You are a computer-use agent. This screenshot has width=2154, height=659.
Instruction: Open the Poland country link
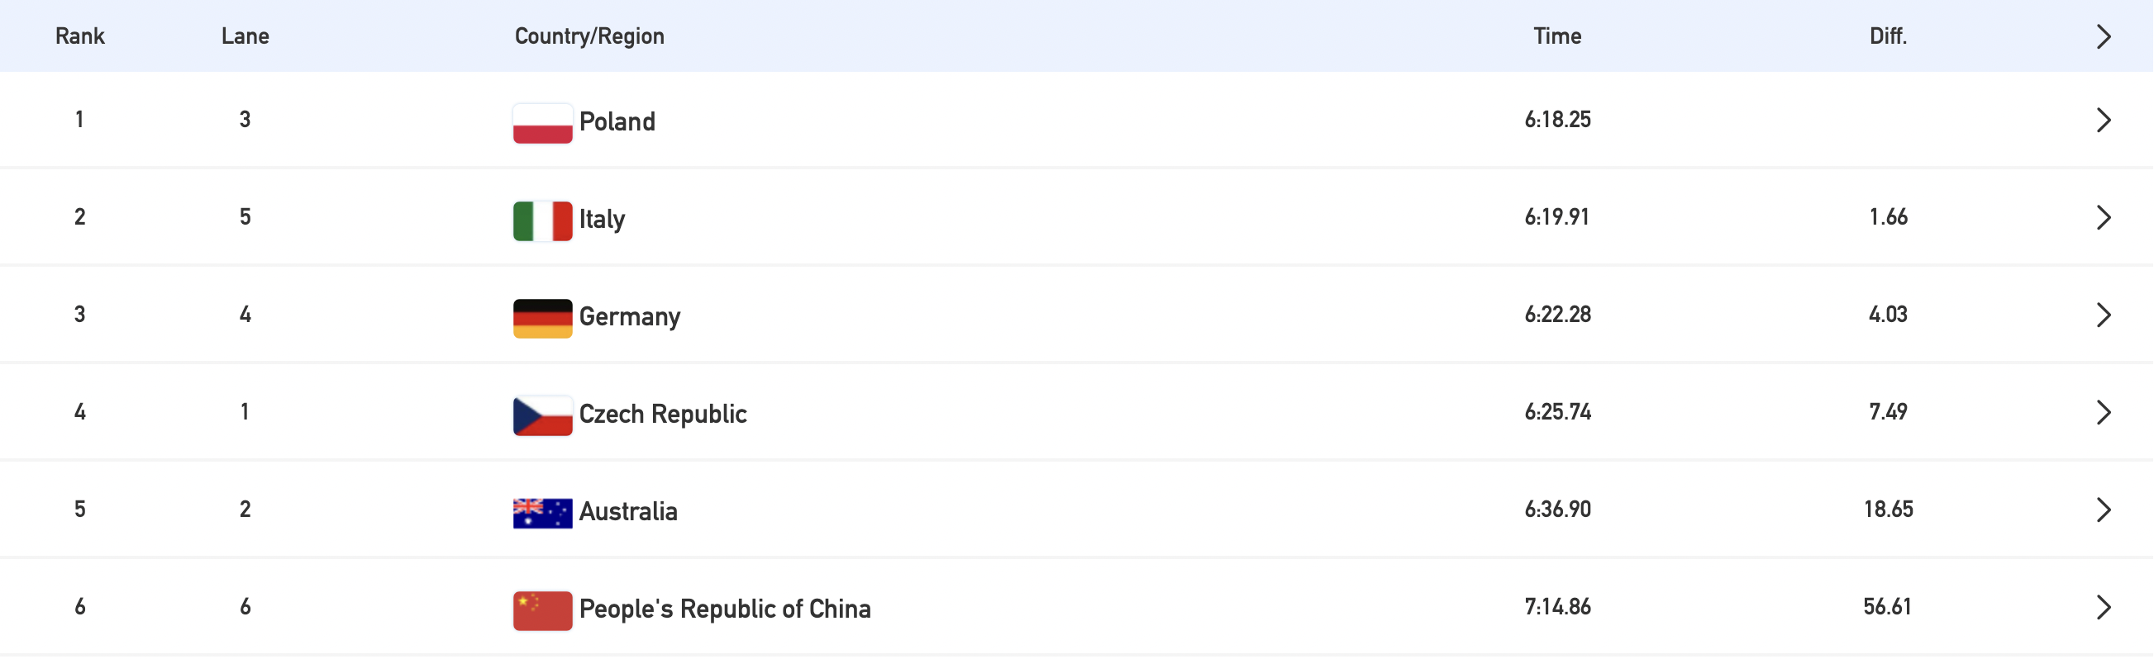[x=617, y=122]
